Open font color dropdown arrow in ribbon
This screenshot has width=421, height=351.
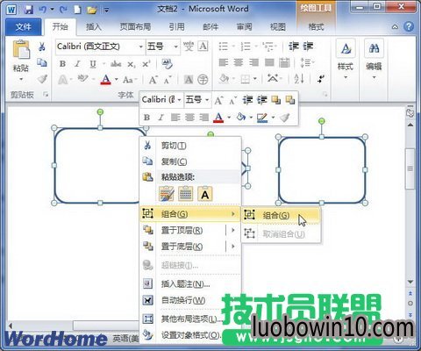click(117, 79)
